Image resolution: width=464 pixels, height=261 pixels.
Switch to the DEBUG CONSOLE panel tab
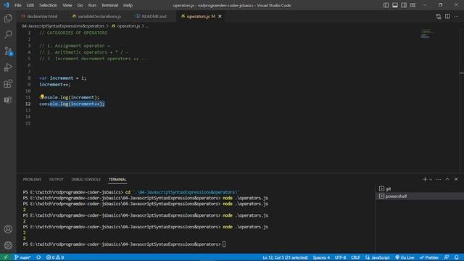(86, 179)
